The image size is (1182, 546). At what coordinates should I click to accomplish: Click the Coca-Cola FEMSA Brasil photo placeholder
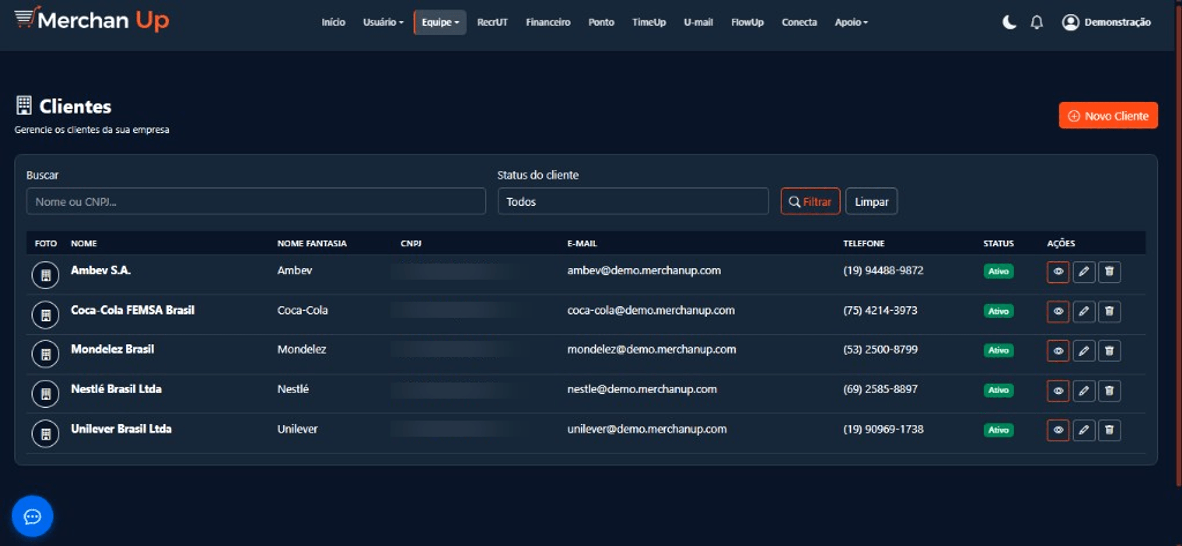pos(46,315)
